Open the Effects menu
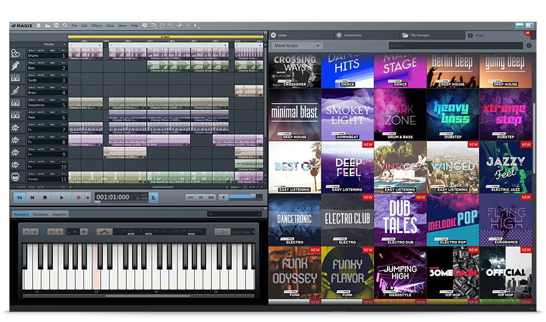This screenshot has width=546, height=322. pos(97,26)
